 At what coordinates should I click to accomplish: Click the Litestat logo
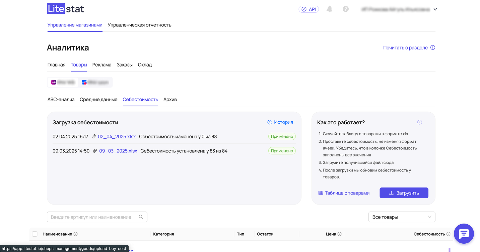(x=65, y=9)
